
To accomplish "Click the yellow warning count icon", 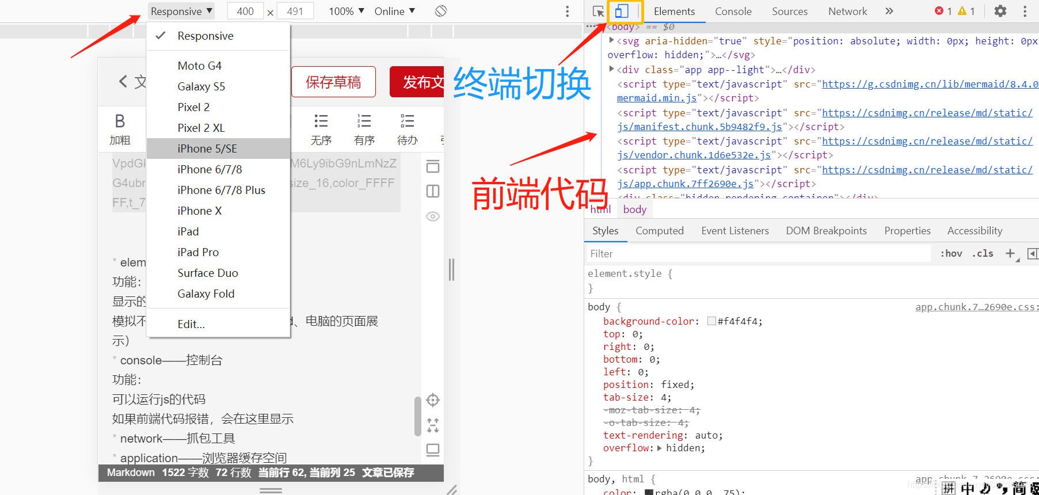I will (962, 11).
